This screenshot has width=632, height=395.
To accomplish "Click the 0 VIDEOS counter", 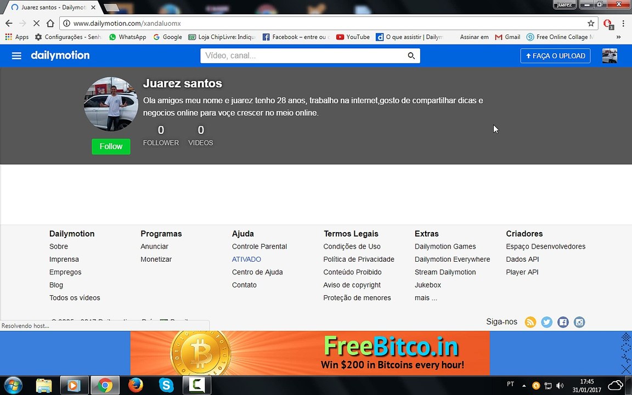I will (200, 136).
